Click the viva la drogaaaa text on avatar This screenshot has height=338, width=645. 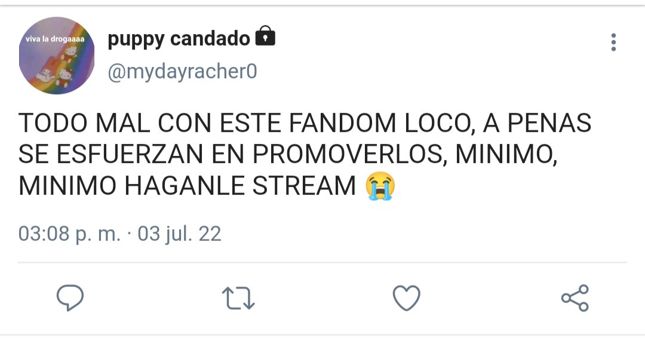click(55, 39)
